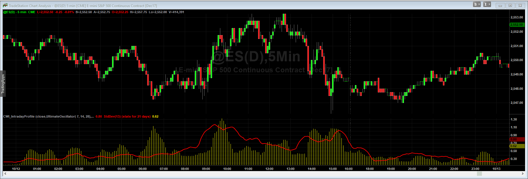The image size is (528, 179).
Task: Click the 2,547.00 price axis label
Action: pyautogui.click(x=517, y=103)
